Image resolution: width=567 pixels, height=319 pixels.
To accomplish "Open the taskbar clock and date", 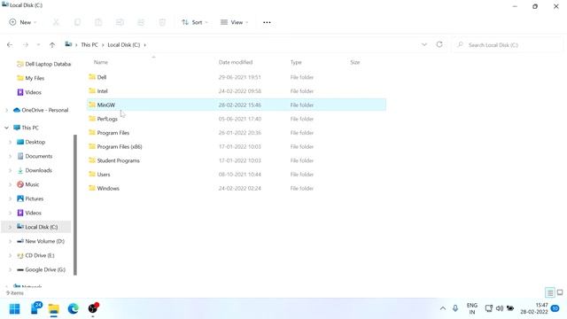I will (x=534, y=308).
